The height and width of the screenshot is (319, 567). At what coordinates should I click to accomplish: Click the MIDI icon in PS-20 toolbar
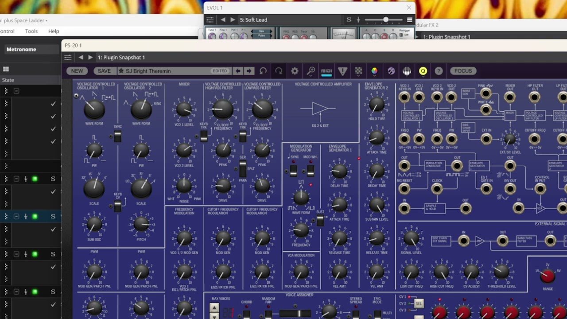coord(326,71)
